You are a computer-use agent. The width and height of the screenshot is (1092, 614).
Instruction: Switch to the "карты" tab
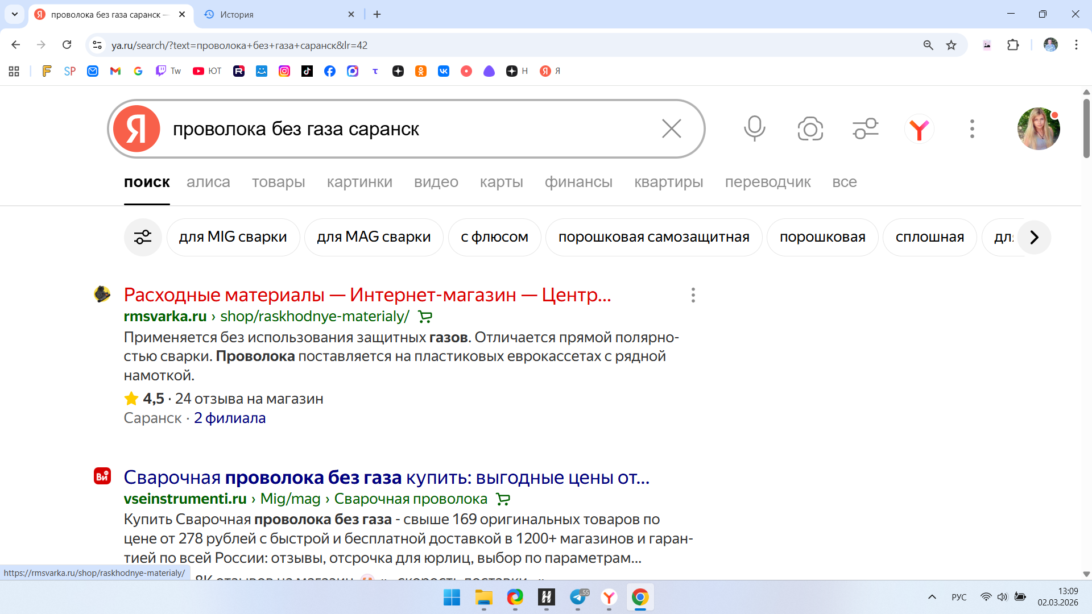pyautogui.click(x=501, y=182)
